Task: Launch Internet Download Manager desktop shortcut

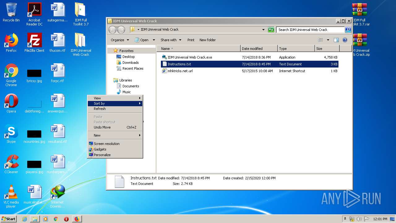Action: click(58, 196)
